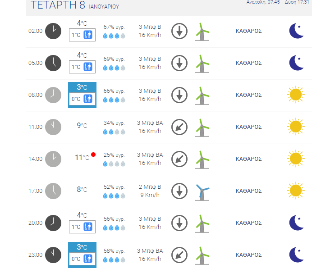
Task: Click the clock icon for 02:00
Action: coord(53,31)
